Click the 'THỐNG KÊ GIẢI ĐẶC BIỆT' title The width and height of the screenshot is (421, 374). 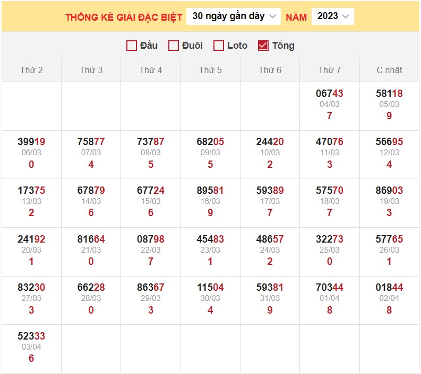(124, 17)
